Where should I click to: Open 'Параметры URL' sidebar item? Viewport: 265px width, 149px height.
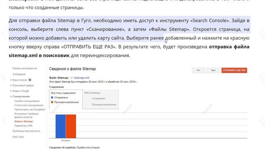point(23,126)
